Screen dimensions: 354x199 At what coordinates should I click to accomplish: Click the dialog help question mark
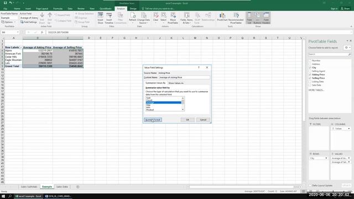(x=199, y=67)
